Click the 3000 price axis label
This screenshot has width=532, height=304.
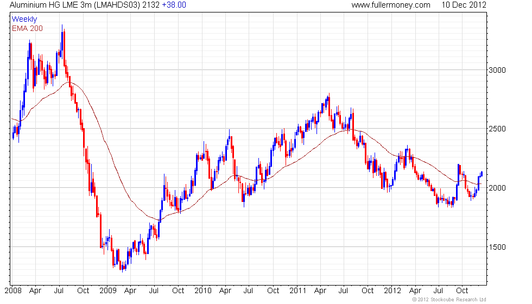click(x=497, y=70)
